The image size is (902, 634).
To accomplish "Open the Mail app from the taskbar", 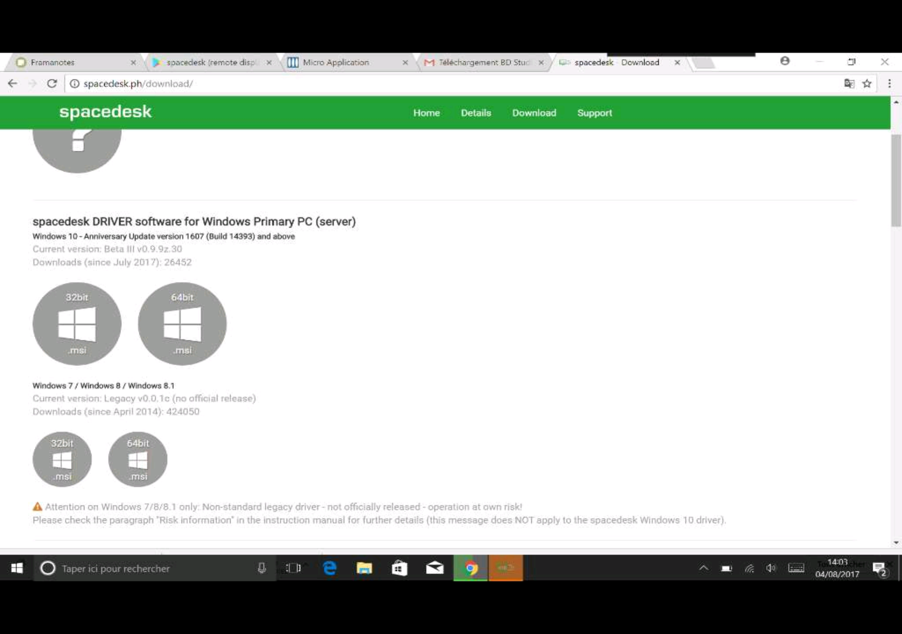I will pos(434,568).
